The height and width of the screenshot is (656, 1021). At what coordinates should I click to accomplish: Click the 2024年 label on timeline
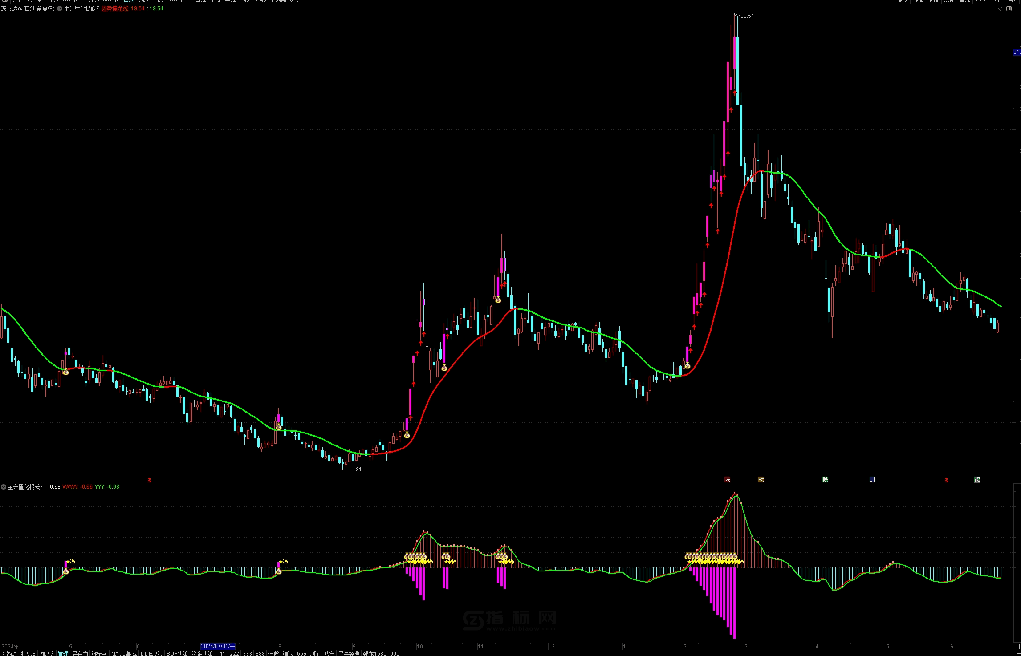10,647
